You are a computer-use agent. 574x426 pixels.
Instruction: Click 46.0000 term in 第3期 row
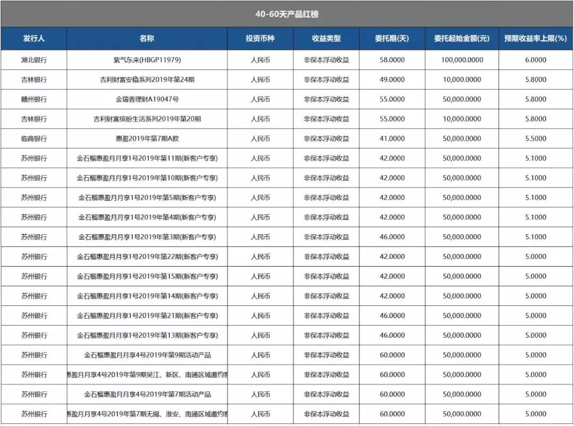[x=392, y=237]
